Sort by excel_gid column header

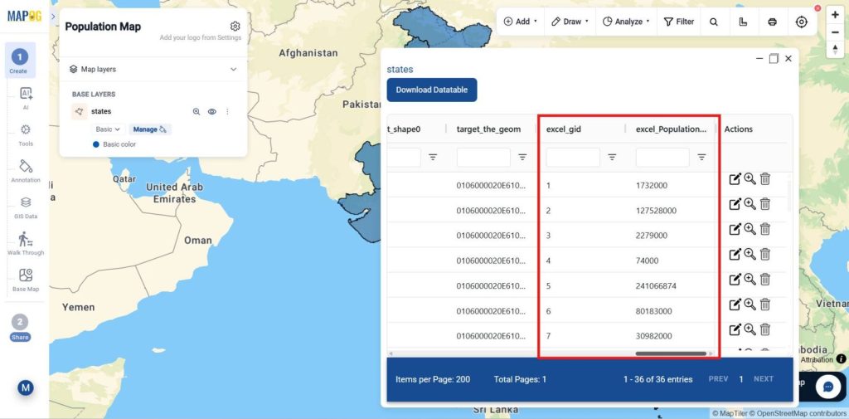pos(563,129)
